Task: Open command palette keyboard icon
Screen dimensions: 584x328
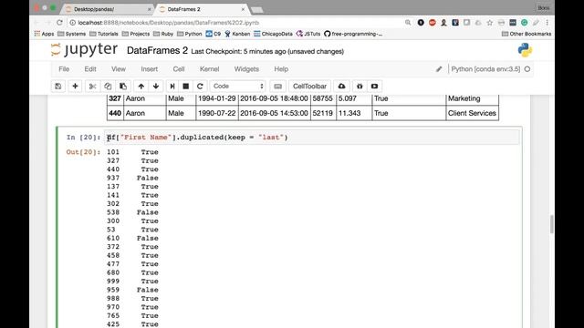Action: (277, 87)
